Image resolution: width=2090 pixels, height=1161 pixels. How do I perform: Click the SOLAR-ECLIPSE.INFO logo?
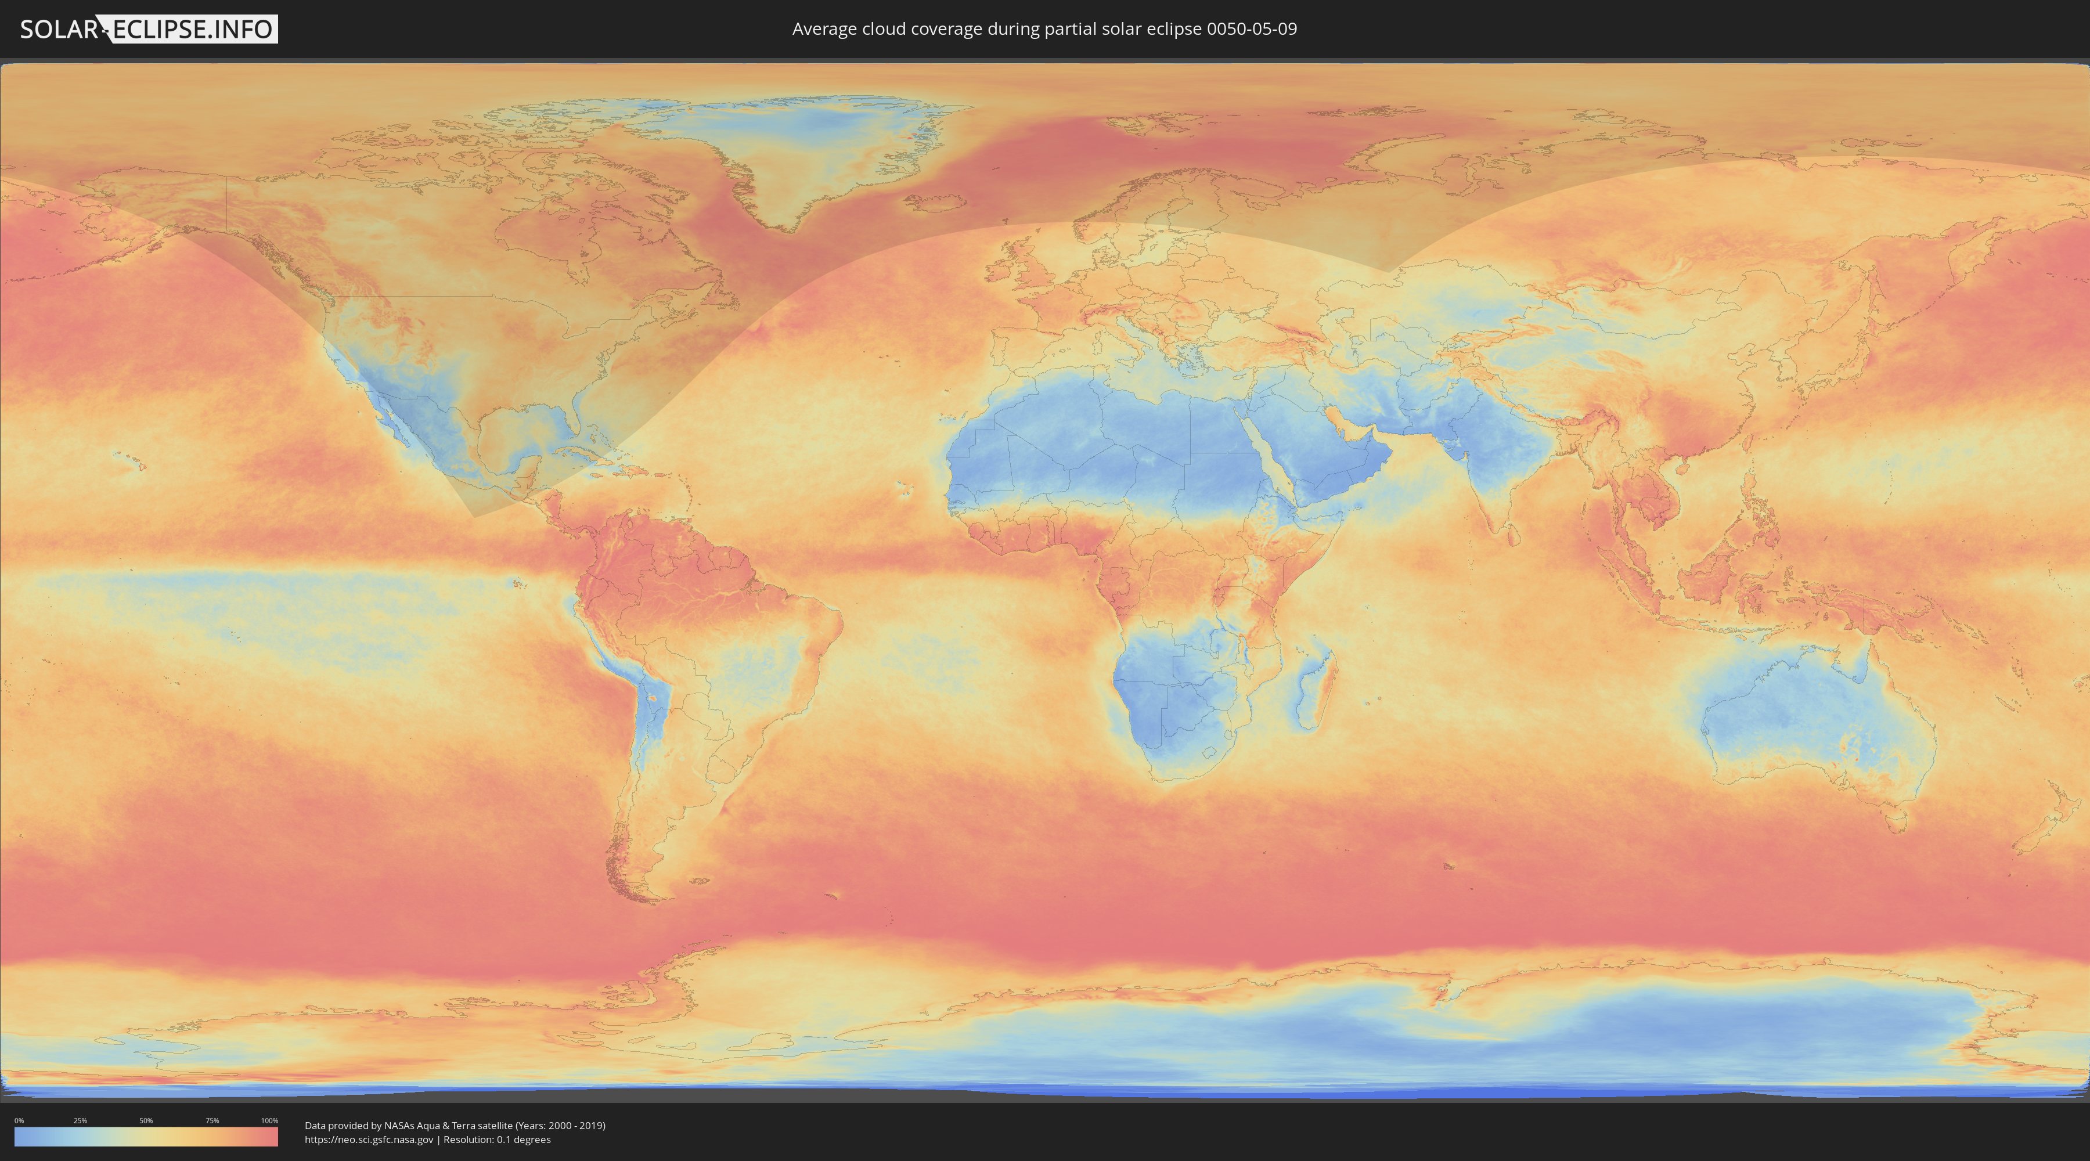pyautogui.click(x=149, y=29)
